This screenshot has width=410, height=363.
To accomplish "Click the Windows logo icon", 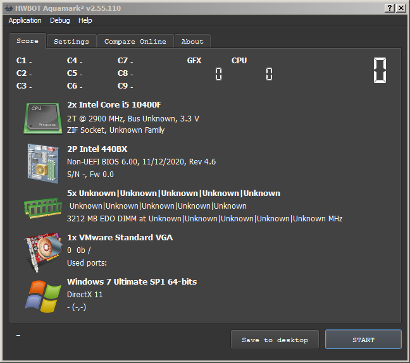I will (x=43, y=297).
